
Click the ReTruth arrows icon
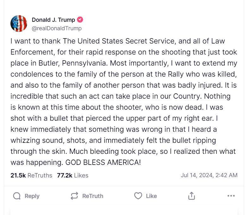tap(74, 196)
